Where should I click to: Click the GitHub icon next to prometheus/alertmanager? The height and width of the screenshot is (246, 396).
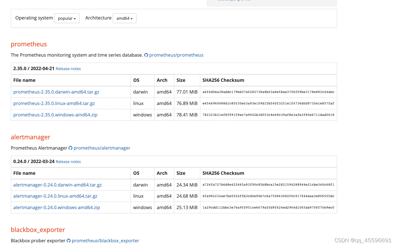[x=70, y=148]
